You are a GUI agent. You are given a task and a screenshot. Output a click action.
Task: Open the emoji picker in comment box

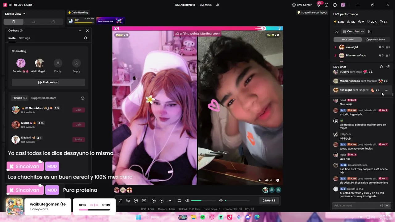(x=382, y=205)
